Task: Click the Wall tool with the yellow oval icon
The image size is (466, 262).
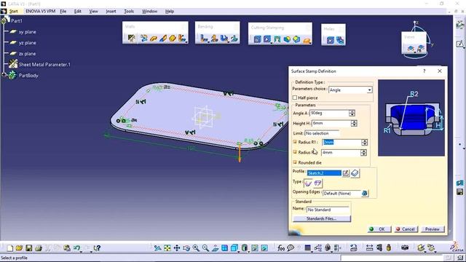Action: pos(154,39)
